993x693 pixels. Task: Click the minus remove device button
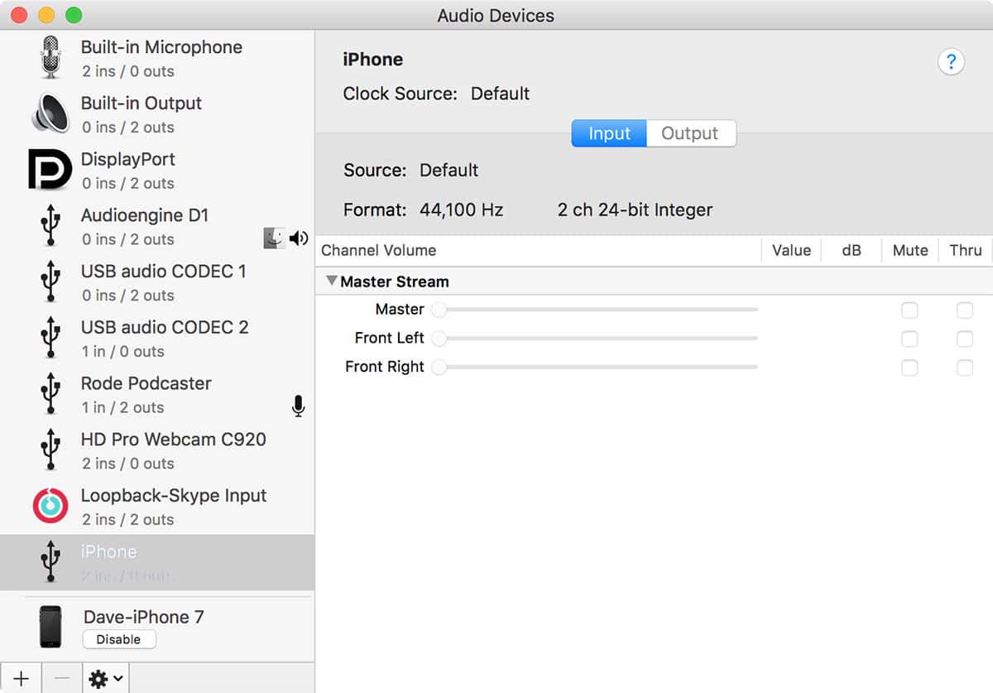pyautogui.click(x=62, y=678)
